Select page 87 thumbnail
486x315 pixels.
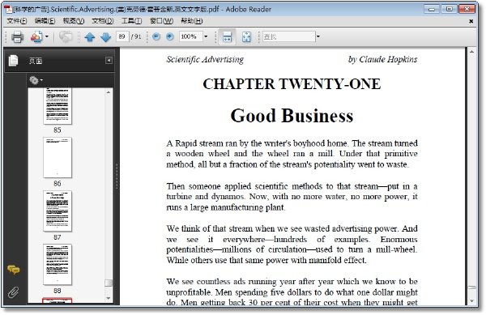pos(58,211)
